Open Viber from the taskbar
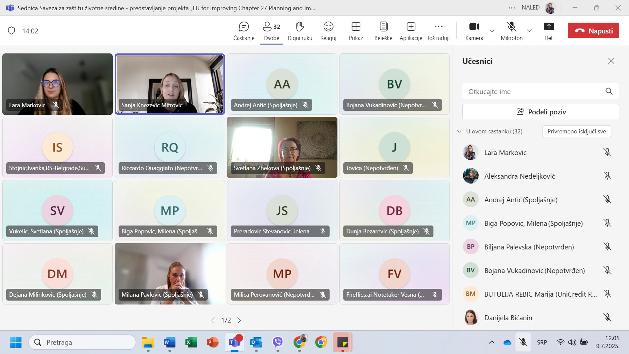This screenshot has height=354, width=629. click(278, 343)
